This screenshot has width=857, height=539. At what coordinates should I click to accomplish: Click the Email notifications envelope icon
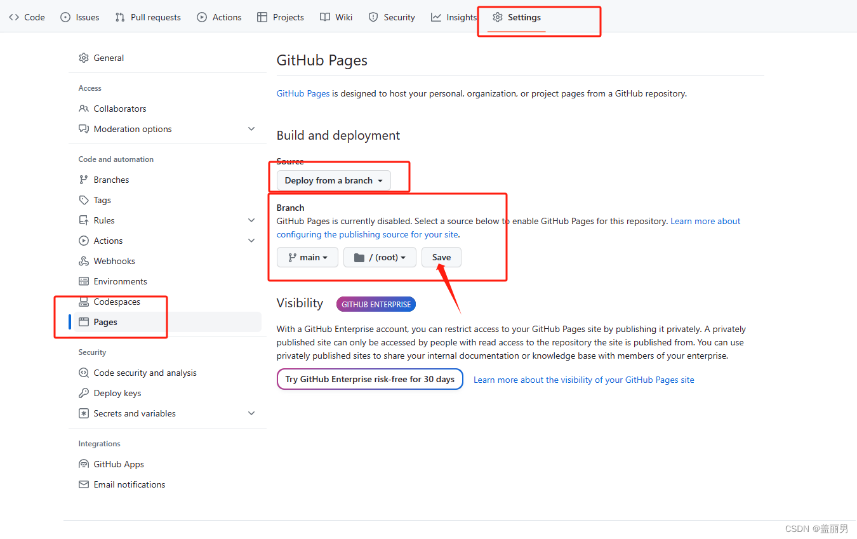pyautogui.click(x=84, y=484)
